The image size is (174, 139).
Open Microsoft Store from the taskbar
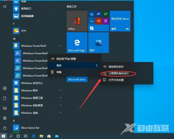(x=49, y=136)
